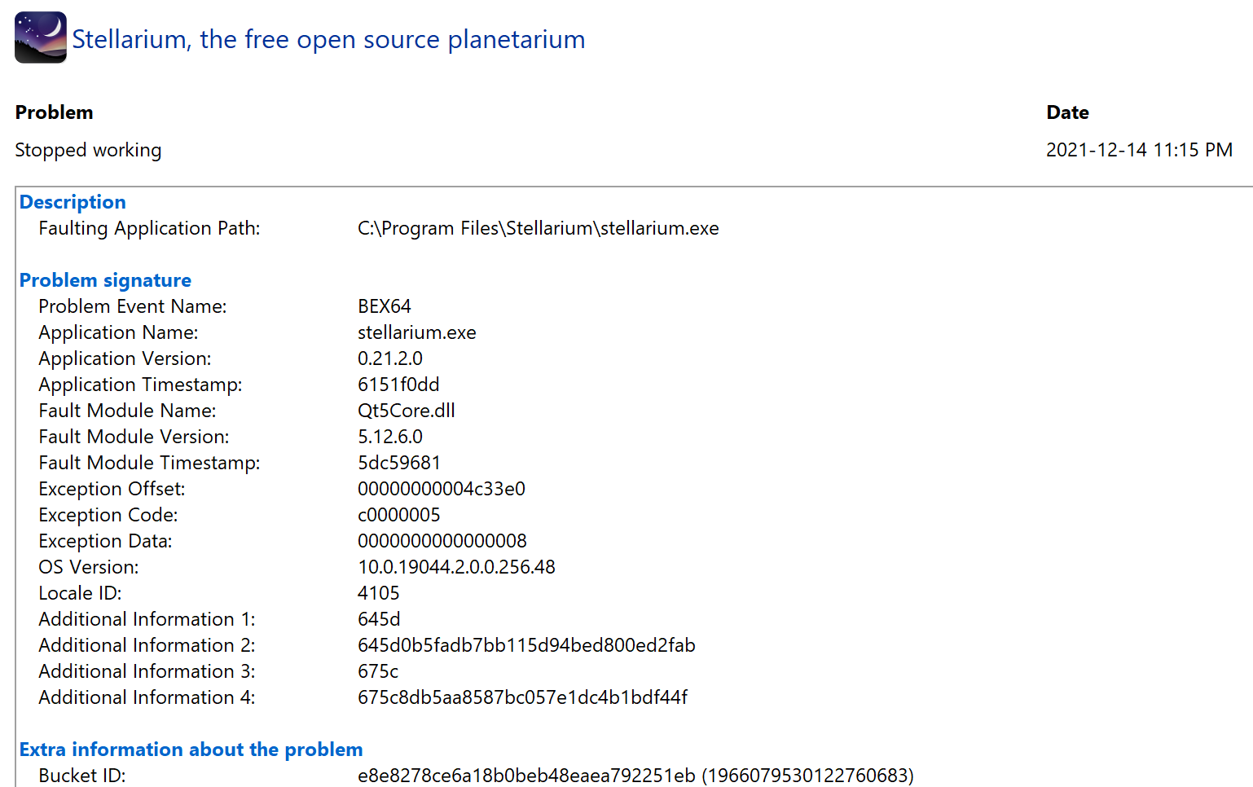Select Locale ID value 4105
This screenshot has height=787, width=1253.
(x=379, y=593)
